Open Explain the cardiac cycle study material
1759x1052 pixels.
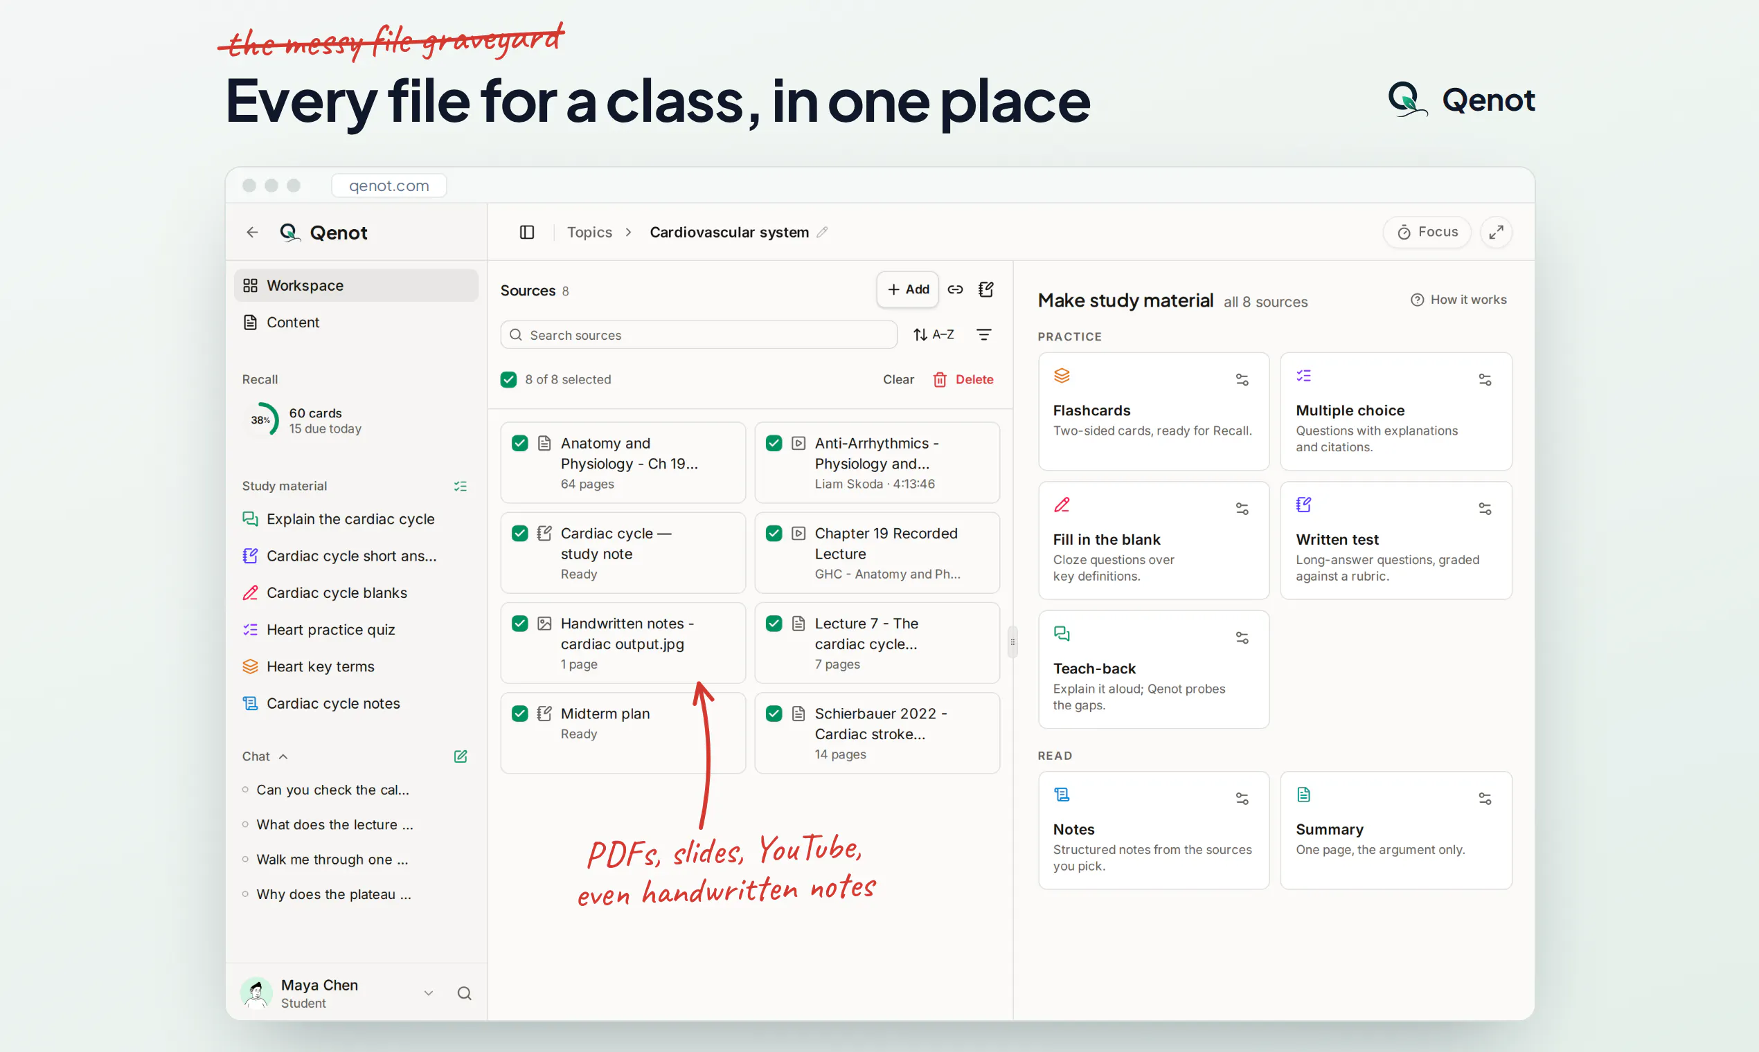pos(350,519)
